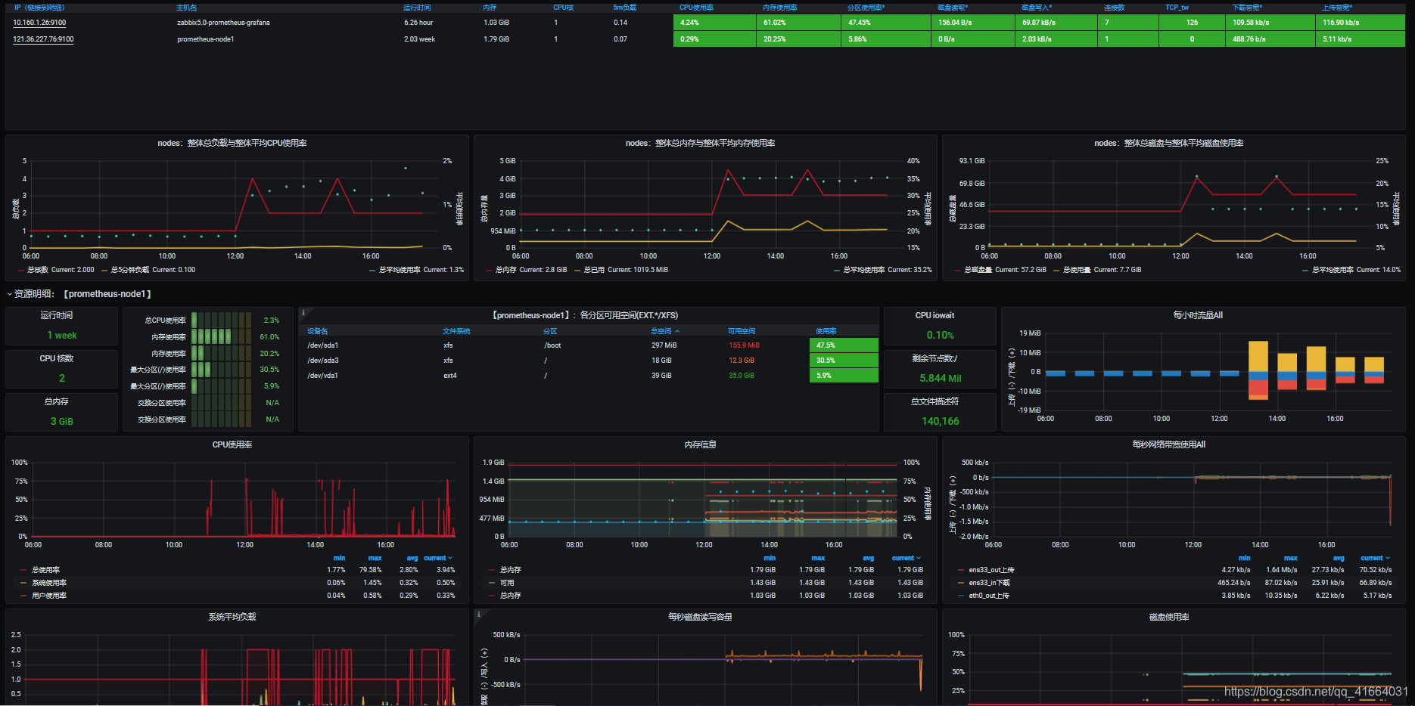Viewport: 1415px width, 706px height.
Task: Sort table by 下载带宽 column header
Action: [x=1247, y=8]
